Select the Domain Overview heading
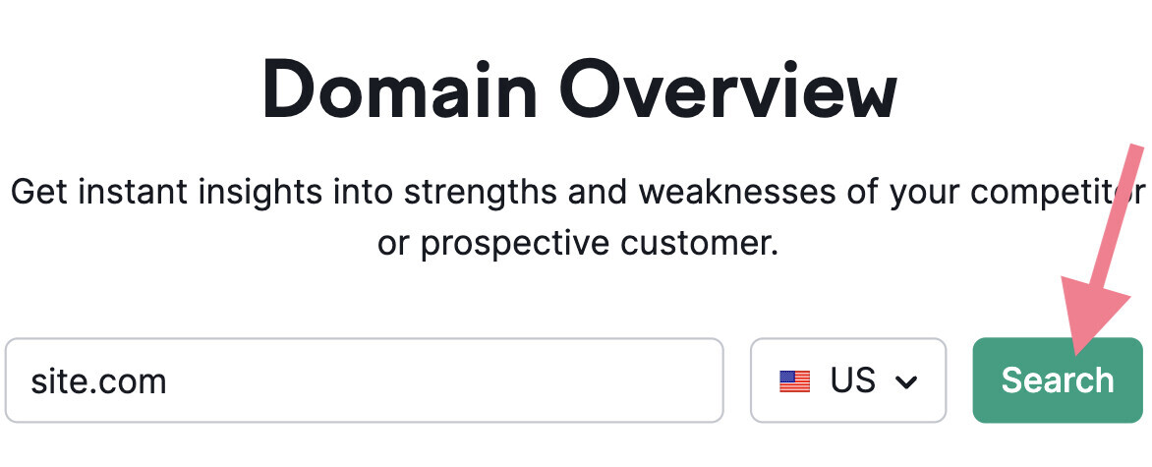The image size is (1152, 467). click(579, 91)
